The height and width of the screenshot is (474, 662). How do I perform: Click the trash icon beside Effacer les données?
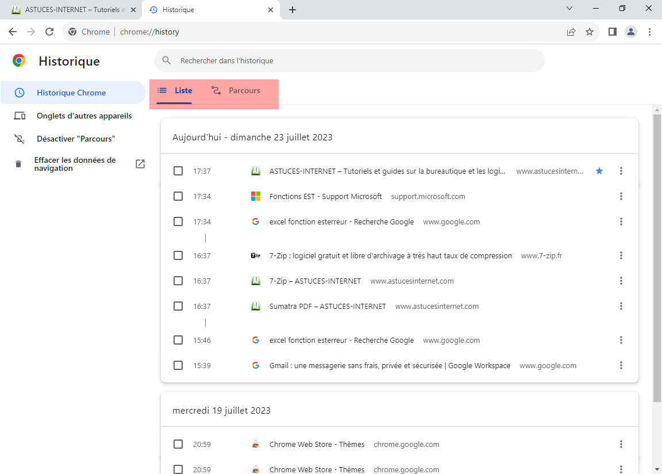point(18,164)
